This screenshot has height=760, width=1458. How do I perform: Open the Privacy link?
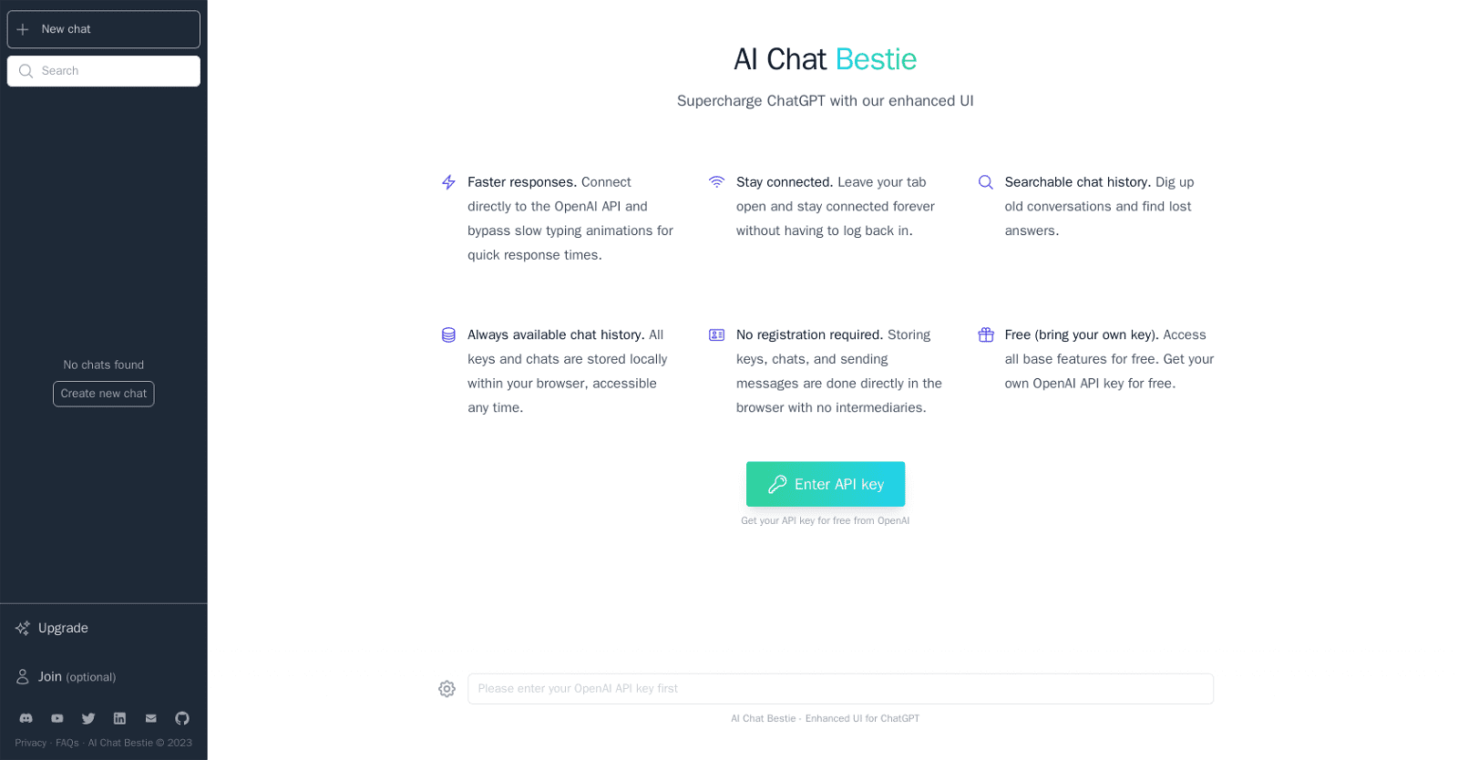click(x=29, y=743)
